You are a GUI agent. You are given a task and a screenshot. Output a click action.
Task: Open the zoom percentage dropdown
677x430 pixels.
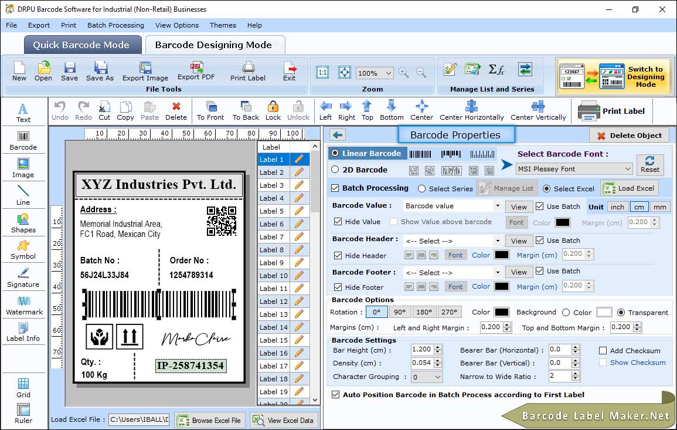[375, 73]
